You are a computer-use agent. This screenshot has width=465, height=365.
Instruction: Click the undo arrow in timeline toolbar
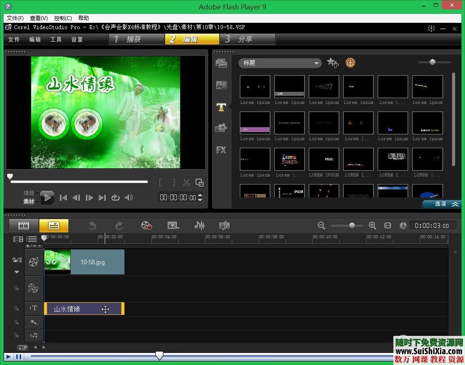(92, 226)
